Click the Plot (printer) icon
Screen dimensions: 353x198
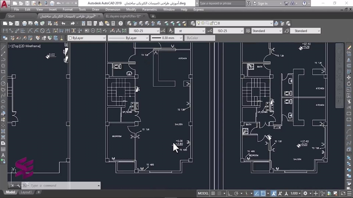click(25, 23)
